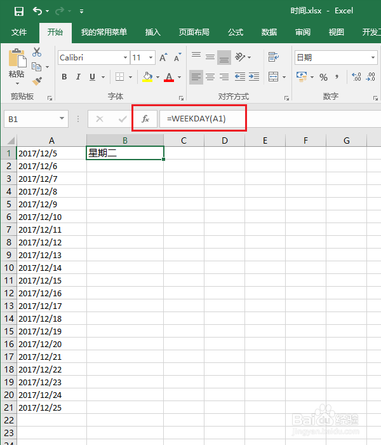The height and width of the screenshot is (445, 381).
Task: Click the Format Painter brush icon
Action: pyautogui.click(x=37, y=81)
